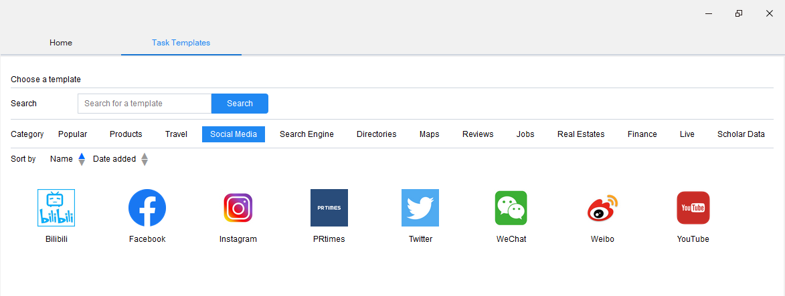Click the blue Search button
Viewport: 785px width, 296px height.
pyautogui.click(x=240, y=104)
